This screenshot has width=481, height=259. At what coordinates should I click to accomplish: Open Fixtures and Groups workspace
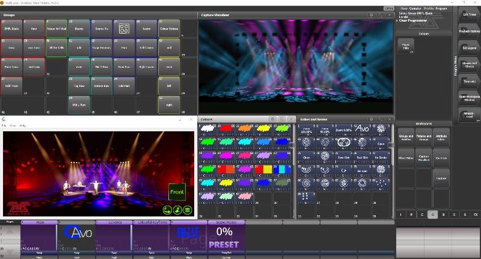click(424, 138)
